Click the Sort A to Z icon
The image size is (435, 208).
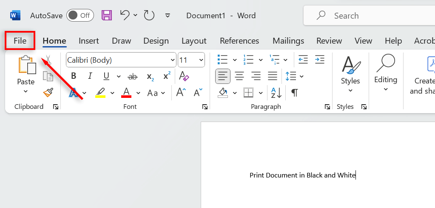(x=276, y=92)
